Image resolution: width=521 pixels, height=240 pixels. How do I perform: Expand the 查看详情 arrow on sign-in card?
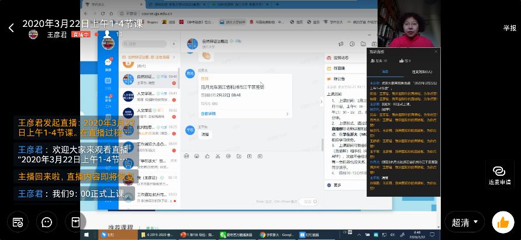point(288,114)
